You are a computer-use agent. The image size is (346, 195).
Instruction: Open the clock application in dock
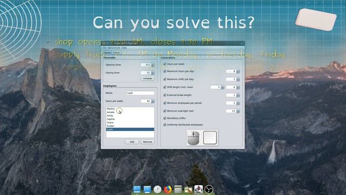pyautogui.click(x=157, y=190)
